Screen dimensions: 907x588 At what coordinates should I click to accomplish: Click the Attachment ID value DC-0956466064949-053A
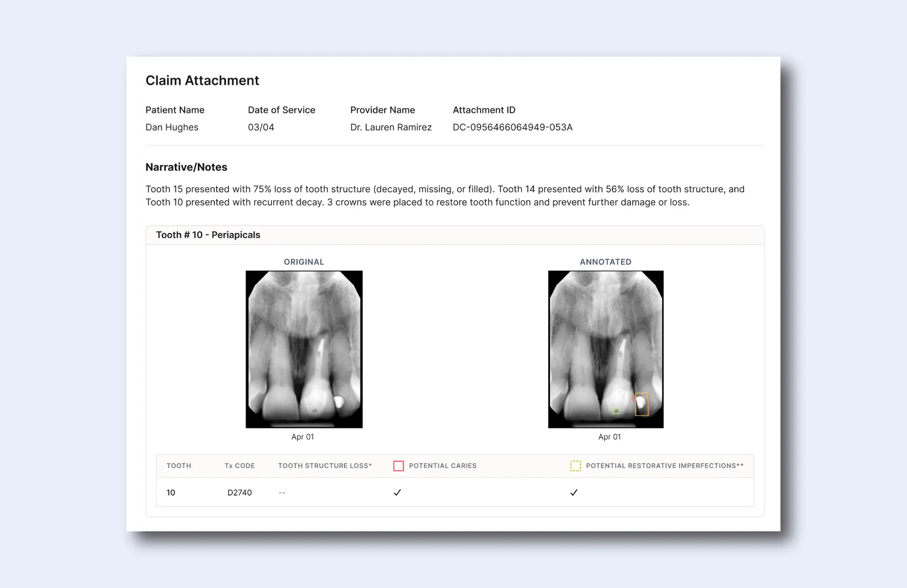tap(512, 127)
